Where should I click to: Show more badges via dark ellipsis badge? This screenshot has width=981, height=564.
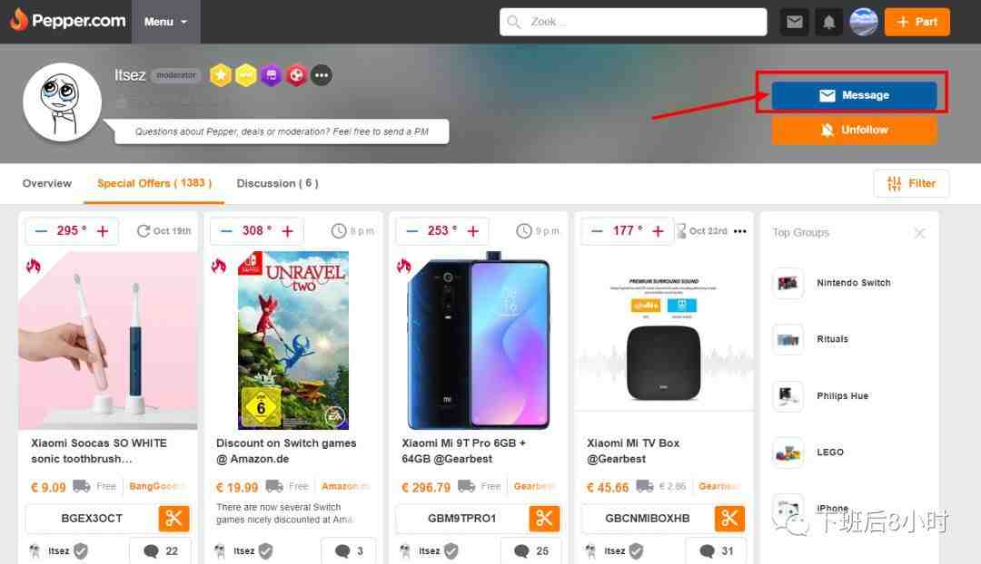point(322,75)
